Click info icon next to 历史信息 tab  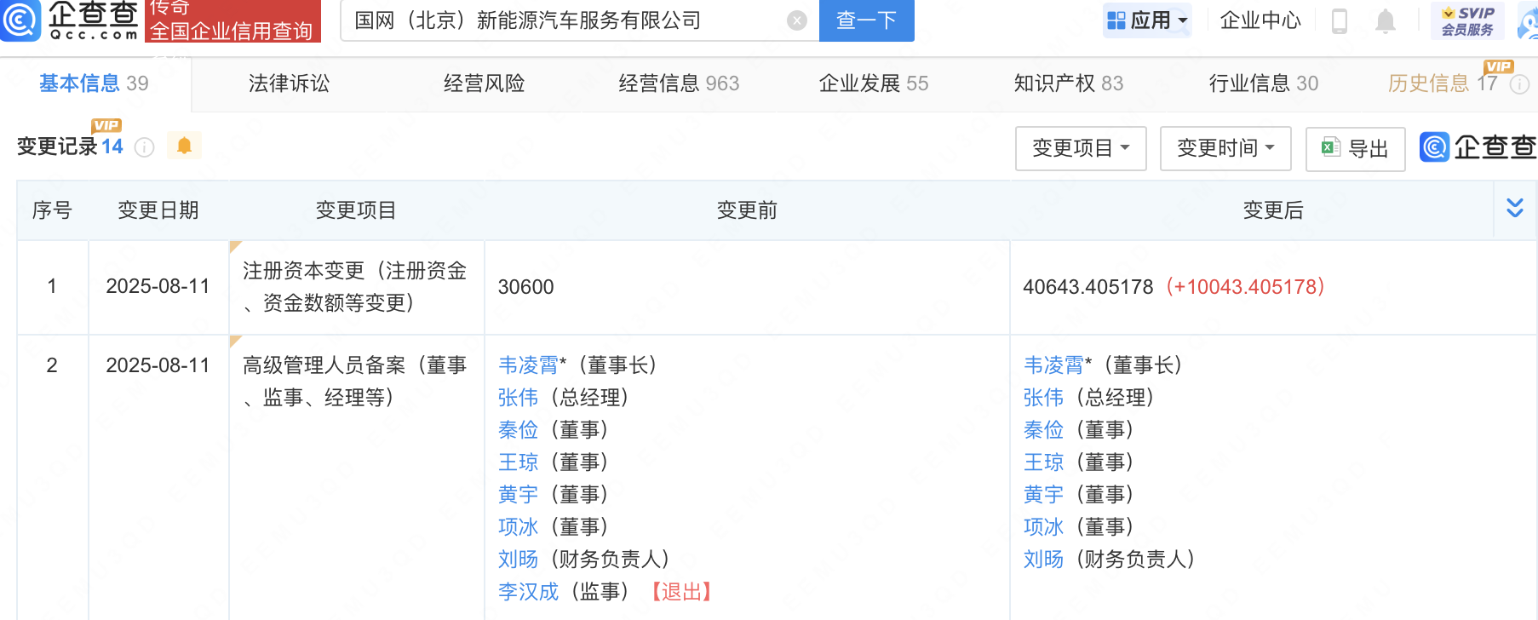[1520, 84]
